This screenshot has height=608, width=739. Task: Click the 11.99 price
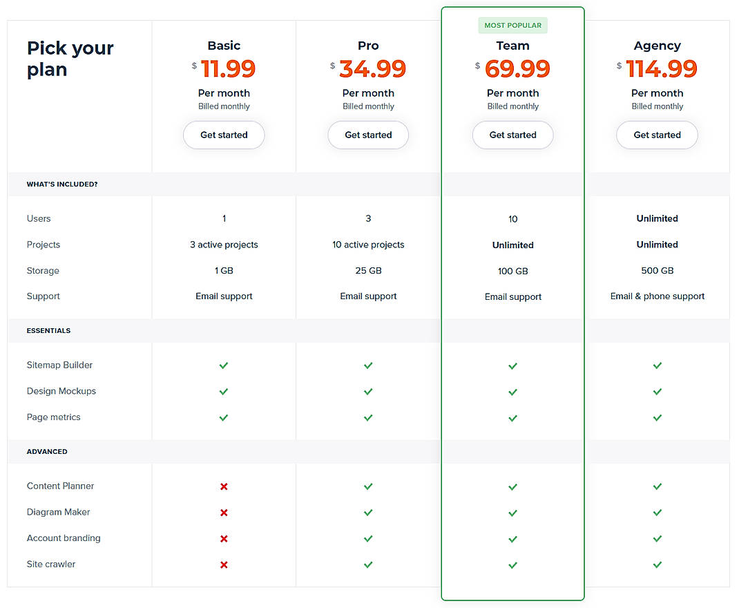point(228,69)
